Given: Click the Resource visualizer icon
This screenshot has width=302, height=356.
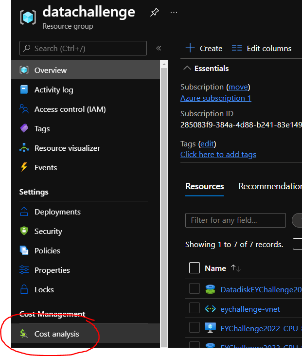Looking at the screenshot, I should [x=24, y=147].
